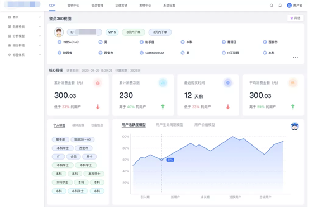
Task: Click the location icon beside 陕西省
Action: click(59, 53)
